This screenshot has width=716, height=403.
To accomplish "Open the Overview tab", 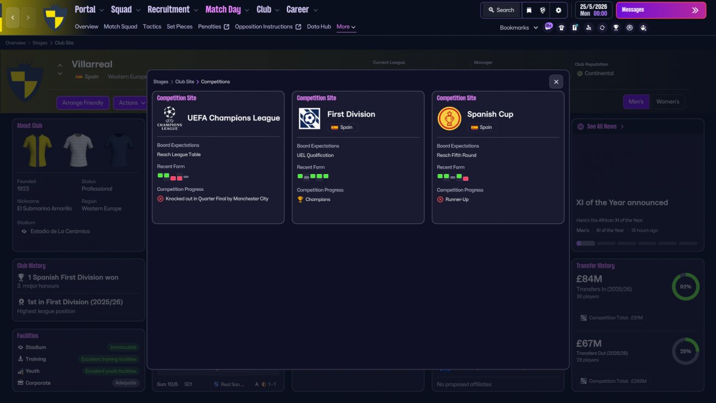I will pos(87,27).
